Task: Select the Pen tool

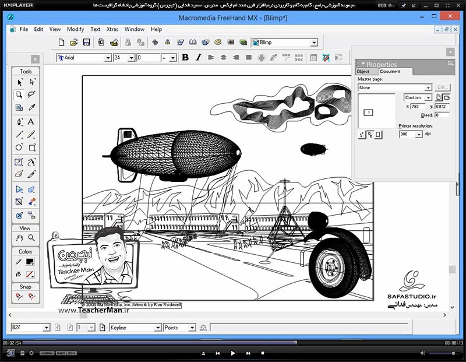Action: coord(20,122)
